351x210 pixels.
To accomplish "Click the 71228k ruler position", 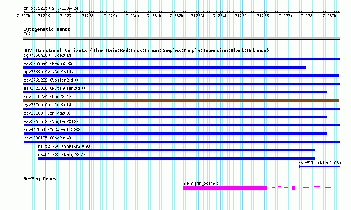I will click(89, 16).
